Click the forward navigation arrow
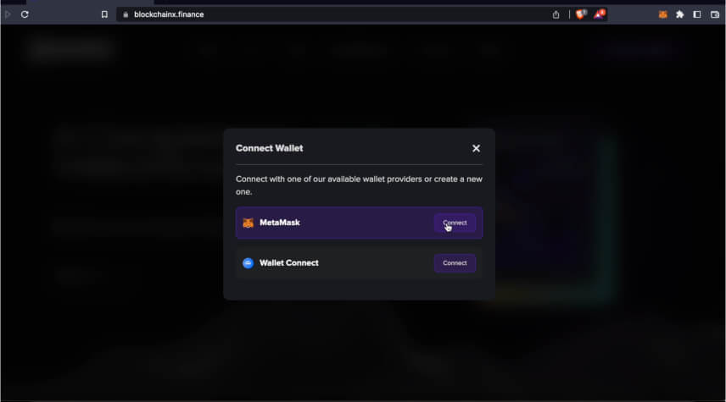 [x=8, y=14]
